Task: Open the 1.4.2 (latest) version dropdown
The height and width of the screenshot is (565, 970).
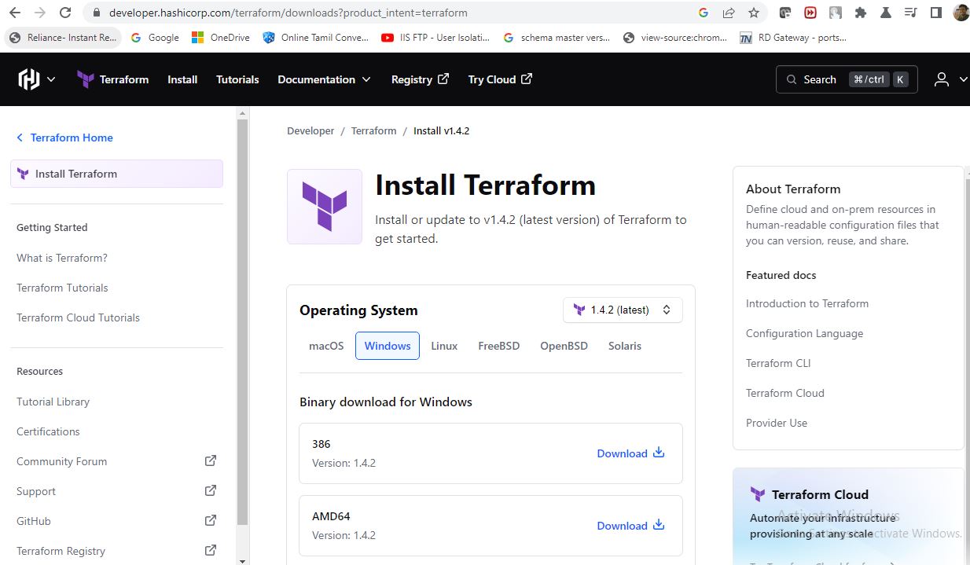Action: point(623,310)
